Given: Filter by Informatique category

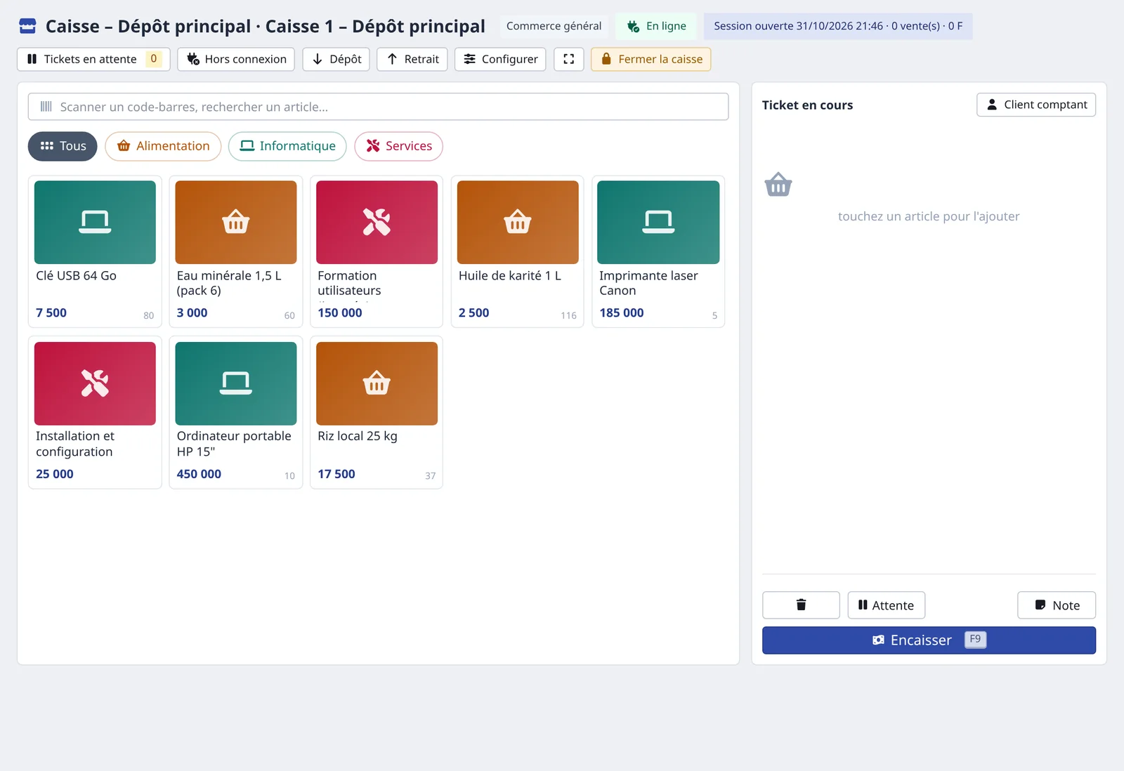Looking at the screenshot, I should (x=287, y=146).
